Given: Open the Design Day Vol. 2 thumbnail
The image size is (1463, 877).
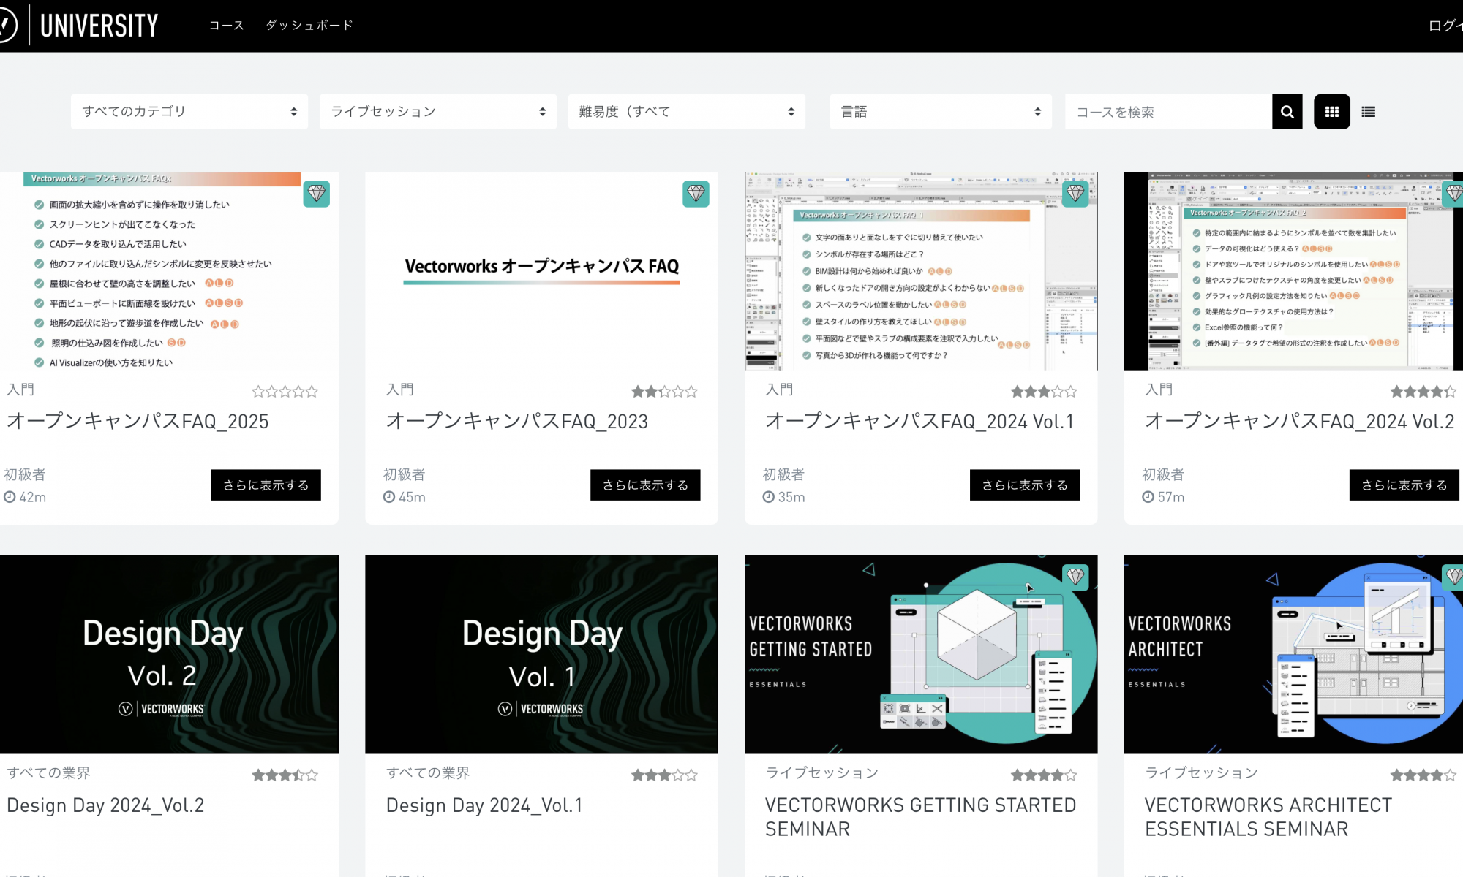Looking at the screenshot, I should (x=169, y=655).
